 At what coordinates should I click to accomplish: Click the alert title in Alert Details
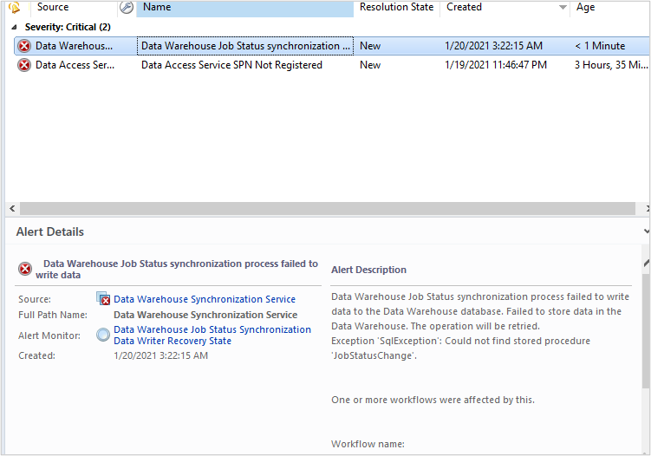177,269
